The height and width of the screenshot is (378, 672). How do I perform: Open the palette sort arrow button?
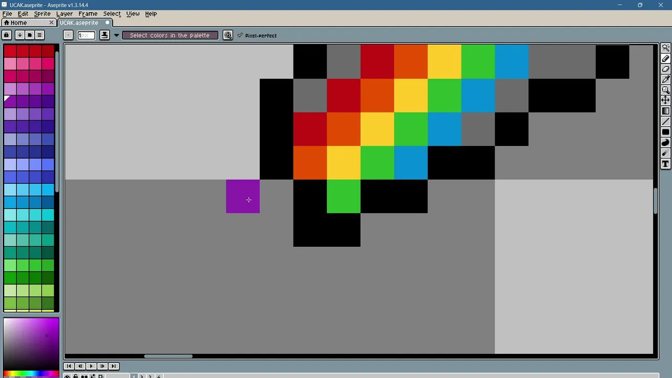click(x=19, y=35)
